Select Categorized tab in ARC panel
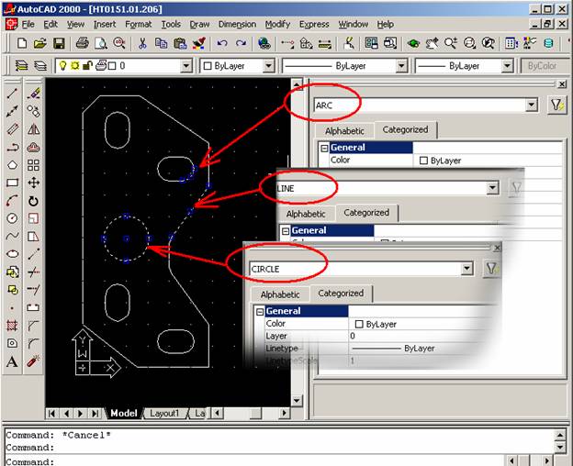The image size is (573, 466). click(x=405, y=129)
